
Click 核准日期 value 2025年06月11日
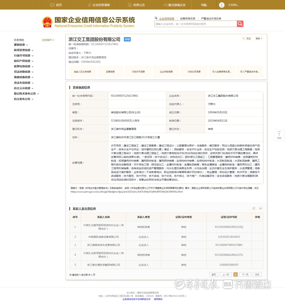pos(217,121)
